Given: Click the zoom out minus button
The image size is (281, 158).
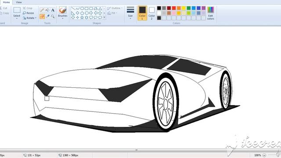Looking at the screenshot, I should pos(264,155).
